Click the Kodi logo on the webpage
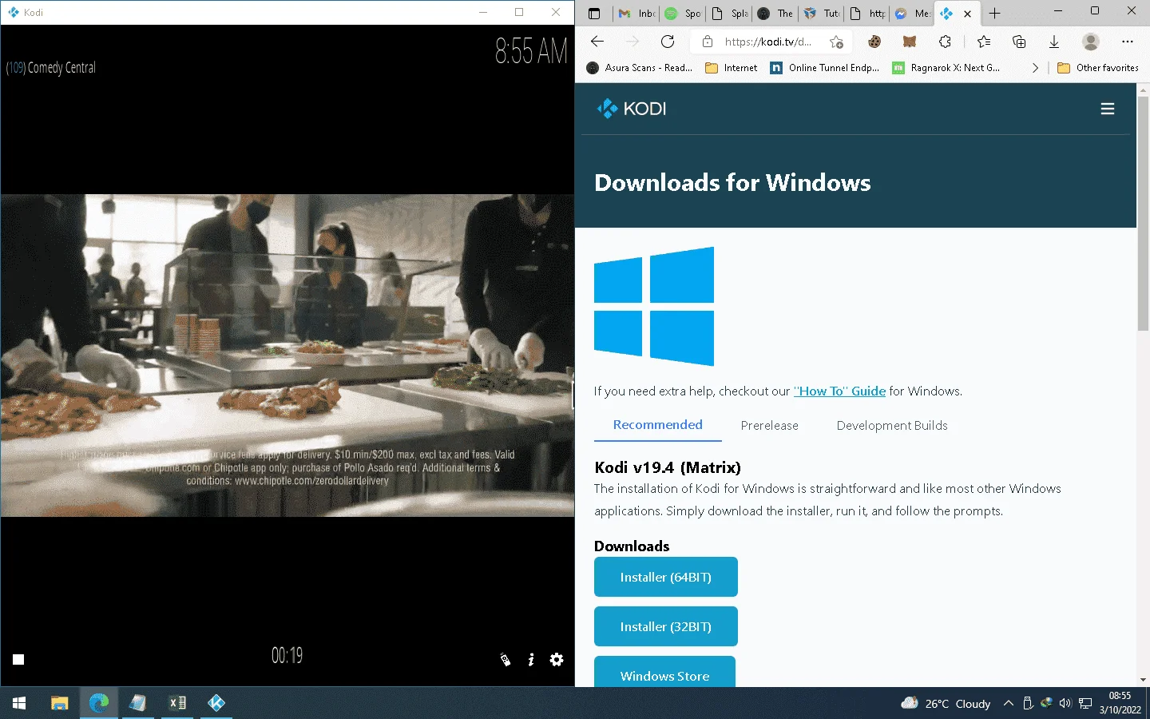 pos(632,109)
